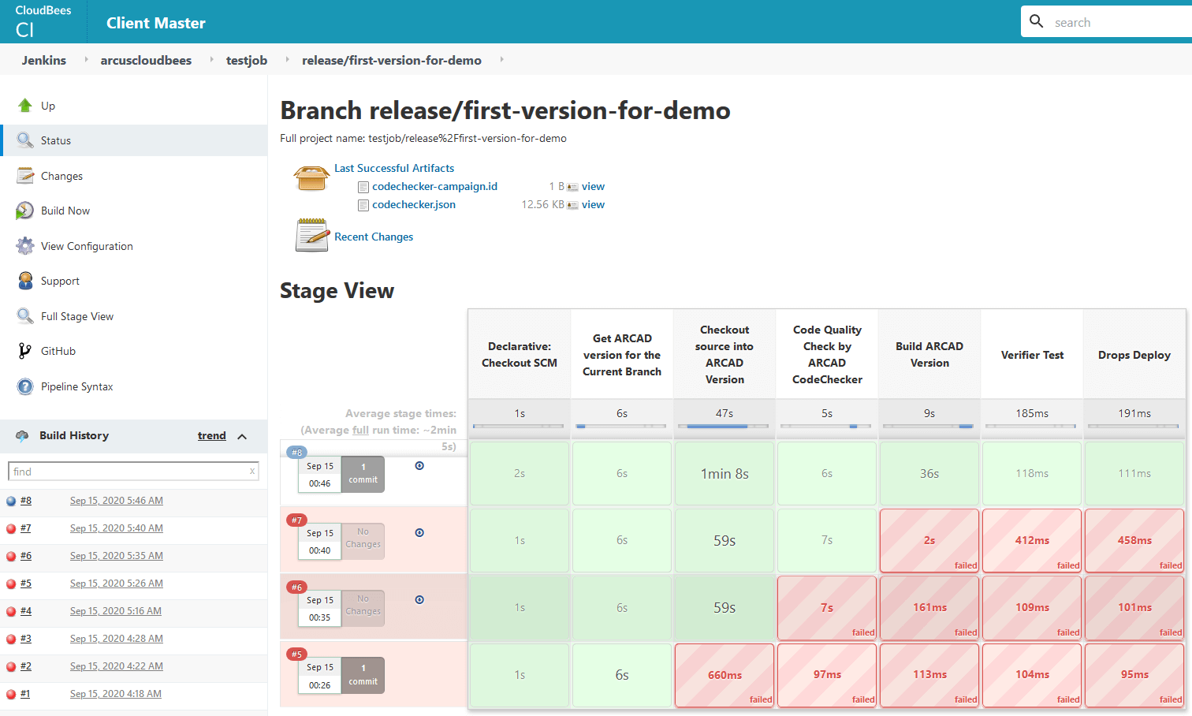The width and height of the screenshot is (1192, 716).
Task: Open the breadcrumb arrow after release/first-version-for-demo
Action: pyautogui.click(x=501, y=60)
